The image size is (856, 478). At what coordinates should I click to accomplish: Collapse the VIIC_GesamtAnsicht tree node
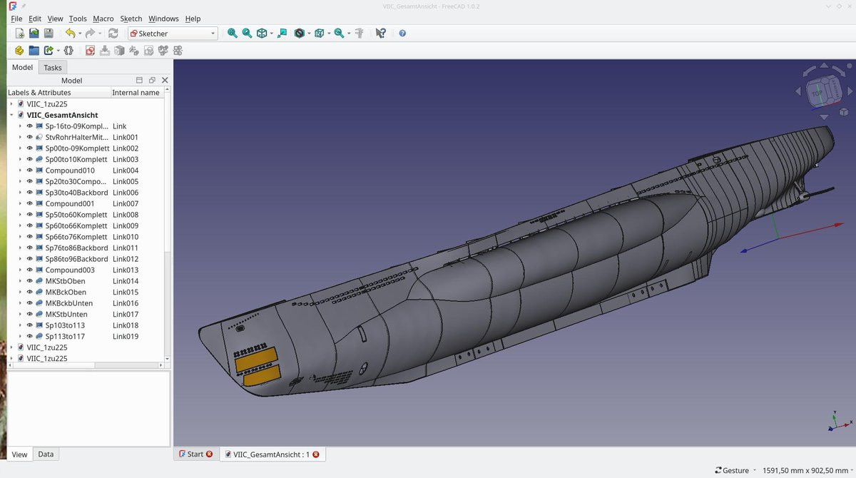tap(11, 115)
